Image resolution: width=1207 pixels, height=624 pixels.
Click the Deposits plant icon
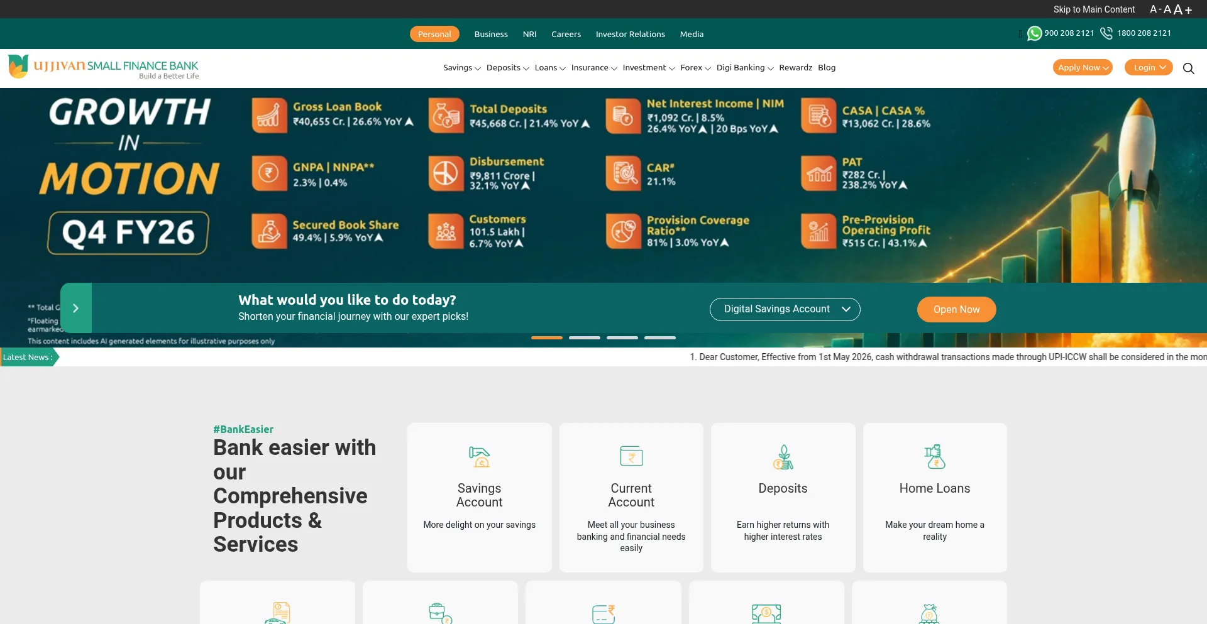[x=783, y=457]
